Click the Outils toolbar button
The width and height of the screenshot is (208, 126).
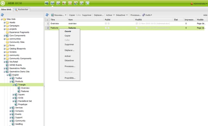[147, 15]
